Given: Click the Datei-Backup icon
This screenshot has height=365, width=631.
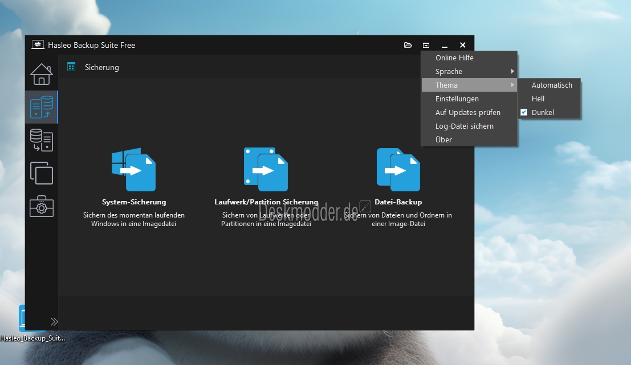Looking at the screenshot, I should coord(398,169).
